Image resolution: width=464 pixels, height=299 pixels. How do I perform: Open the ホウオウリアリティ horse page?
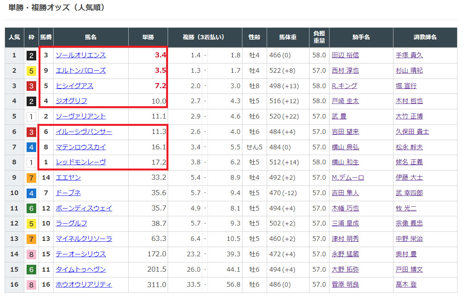84,285
